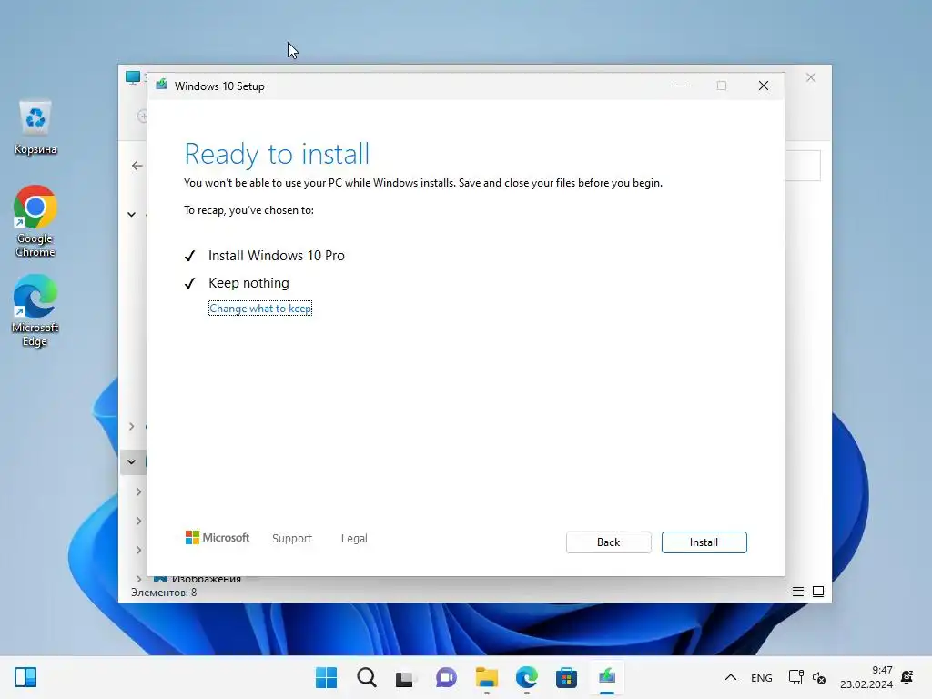Expand the tree item above Изображения in Explorer
The width and height of the screenshot is (932, 699).
(x=138, y=550)
